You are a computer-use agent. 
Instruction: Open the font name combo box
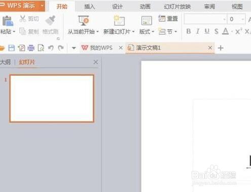pos(205,19)
